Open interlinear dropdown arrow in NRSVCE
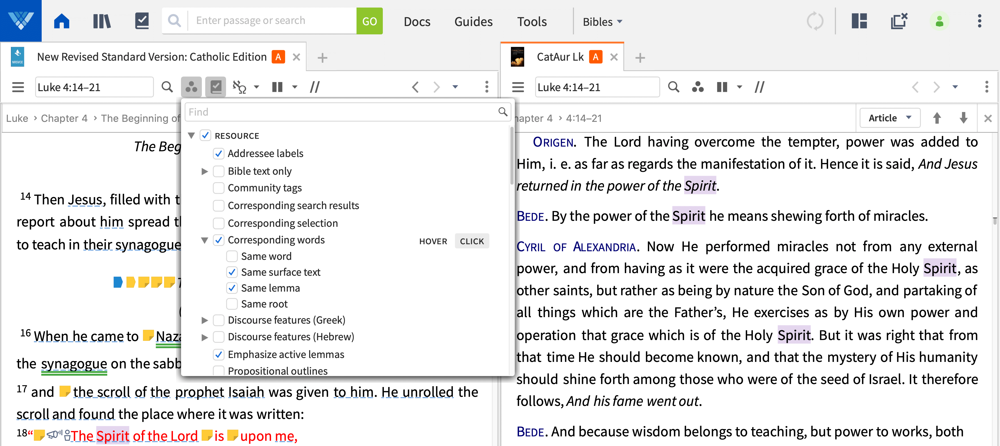 (256, 87)
